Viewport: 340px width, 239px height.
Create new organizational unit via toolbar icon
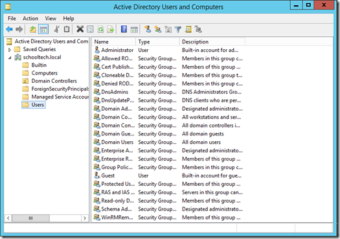(x=168, y=29)
